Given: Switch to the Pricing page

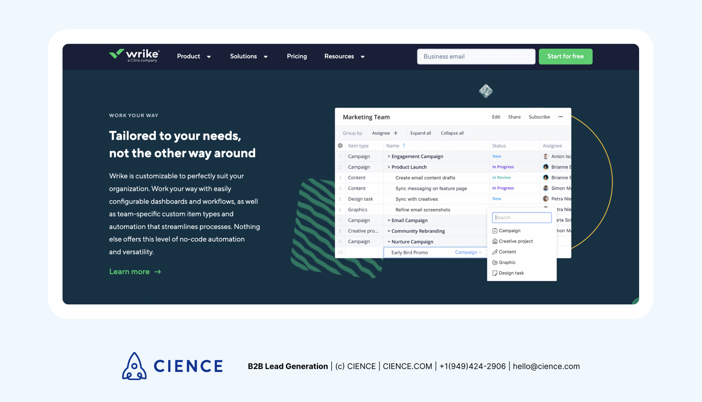Looking at the screenshot, I should (297, 56).
